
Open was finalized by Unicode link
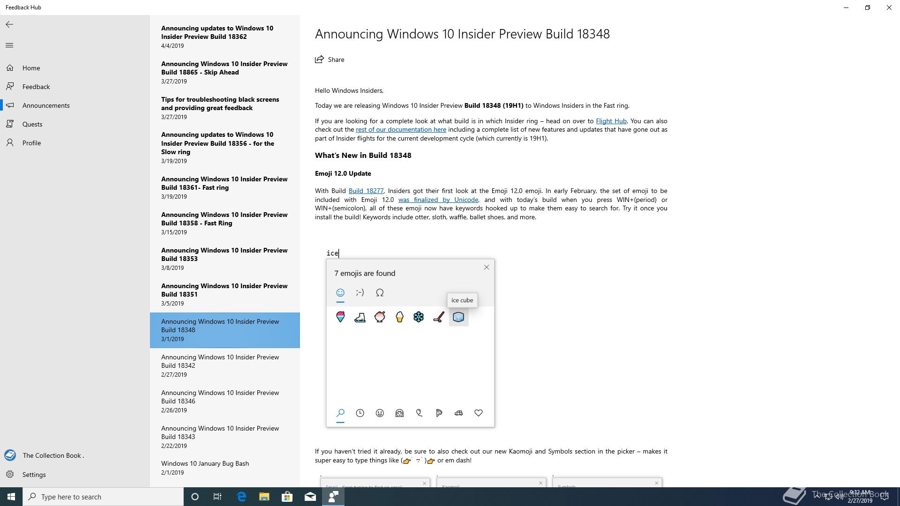[438, 200]
